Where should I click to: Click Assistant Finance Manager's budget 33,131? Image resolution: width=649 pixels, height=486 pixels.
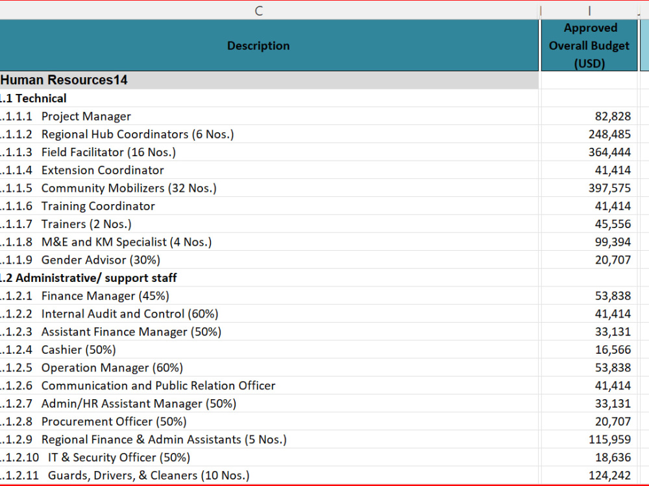(x=589, y=332)
